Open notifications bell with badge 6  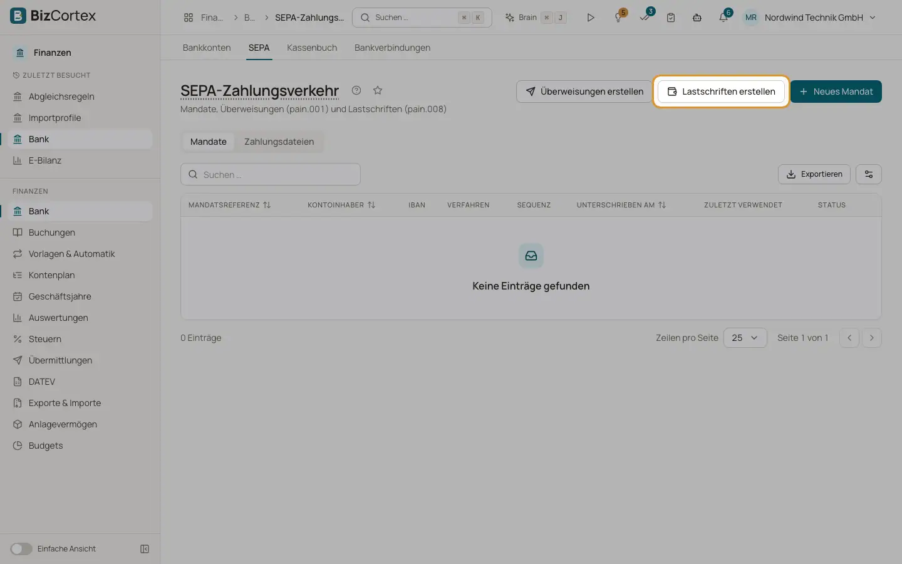click(724, 17)
